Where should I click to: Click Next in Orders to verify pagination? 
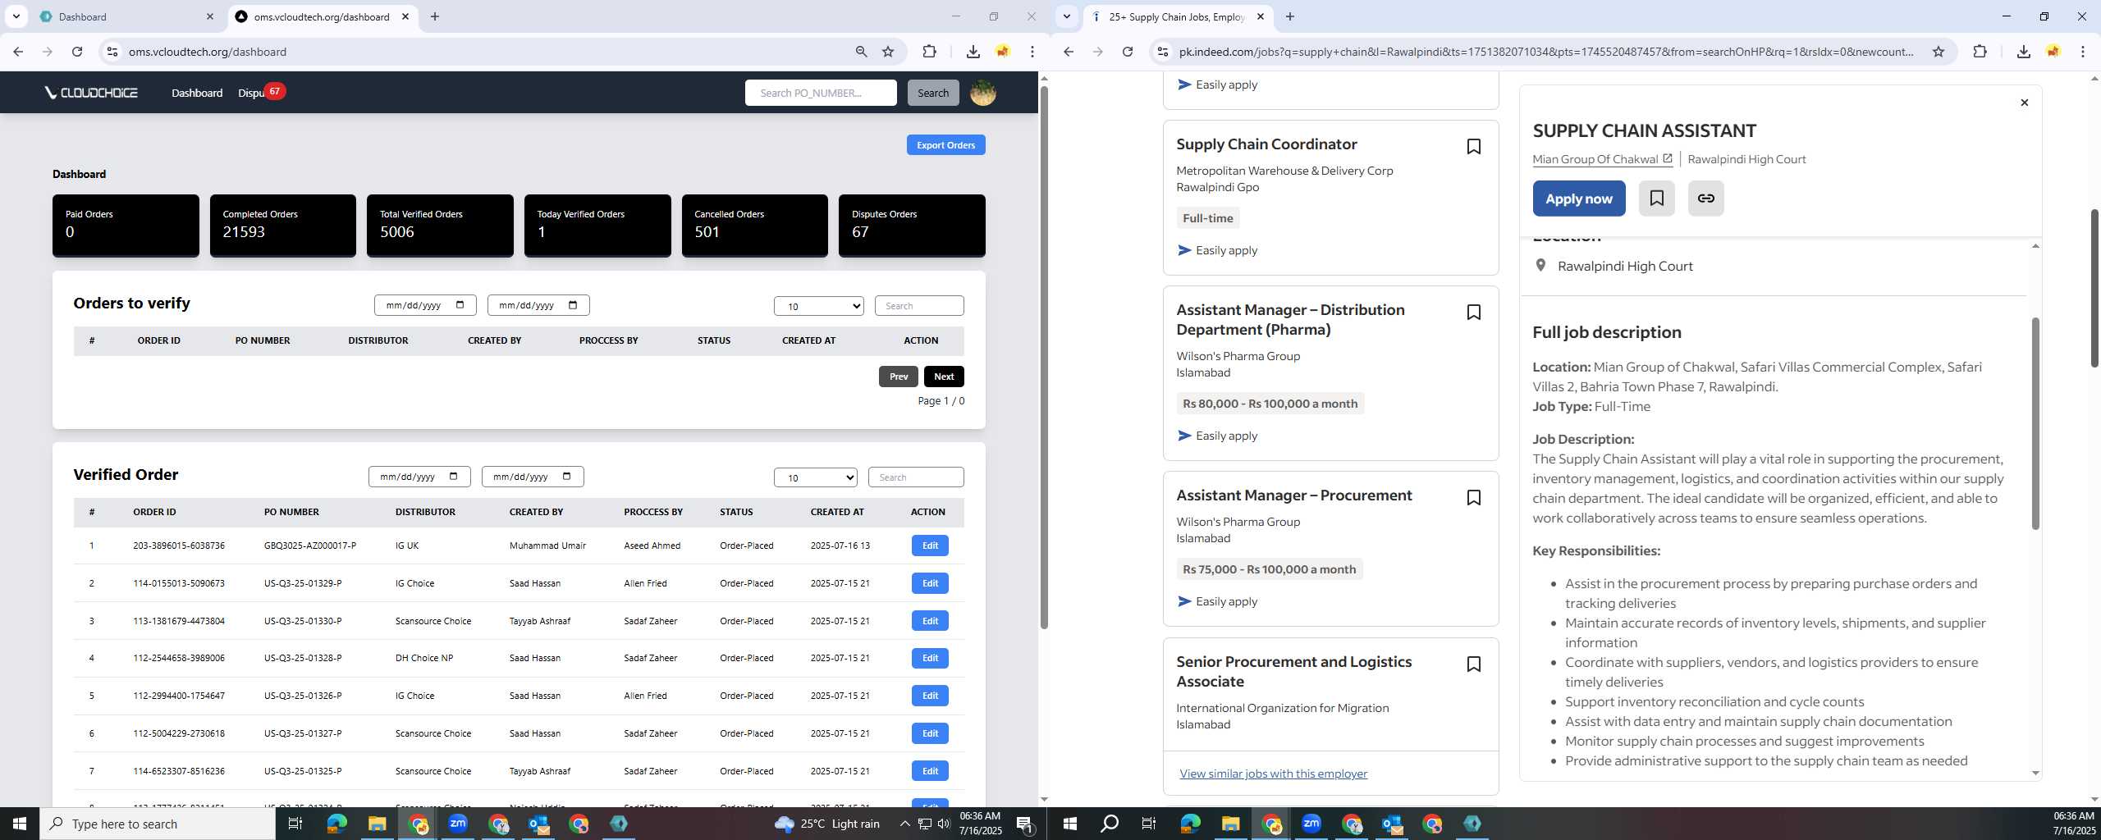tap(944, 377)
